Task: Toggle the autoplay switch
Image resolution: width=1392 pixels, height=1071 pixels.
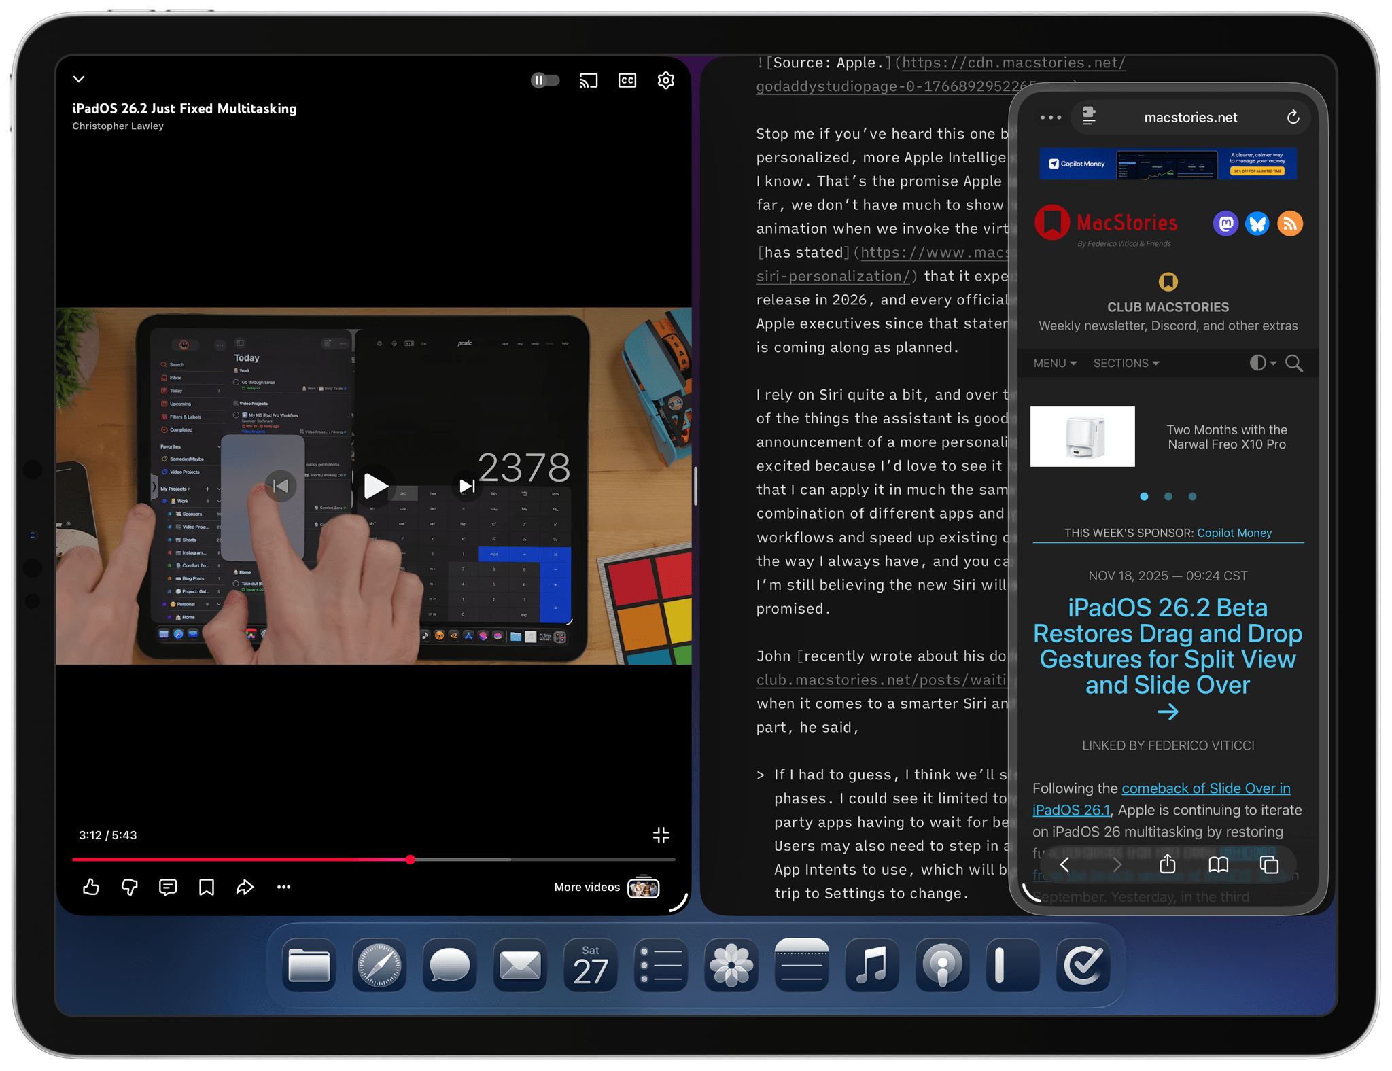Action: coord(544,81)
